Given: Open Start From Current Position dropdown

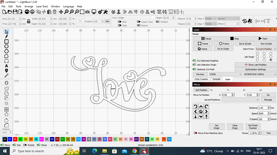Looking at the screenshot, I should click(x=266, y=49).
